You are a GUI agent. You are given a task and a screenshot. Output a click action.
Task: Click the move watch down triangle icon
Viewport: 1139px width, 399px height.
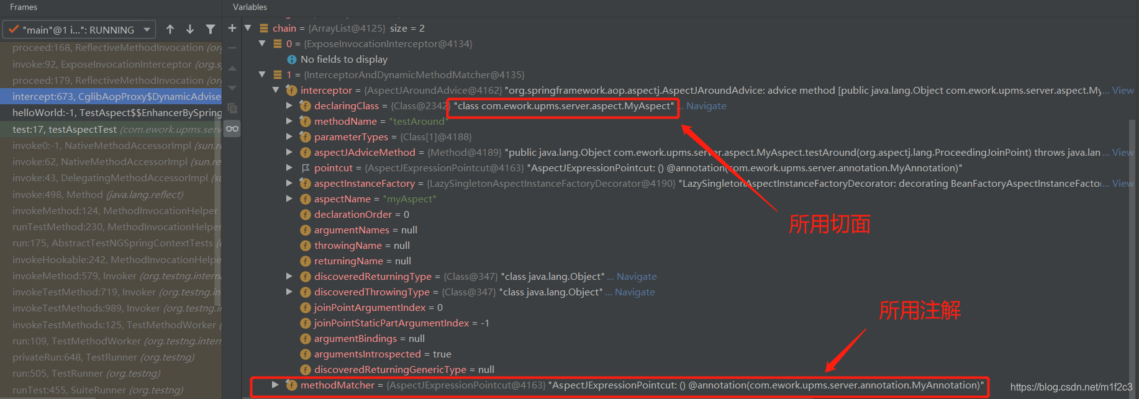[232, 88]
